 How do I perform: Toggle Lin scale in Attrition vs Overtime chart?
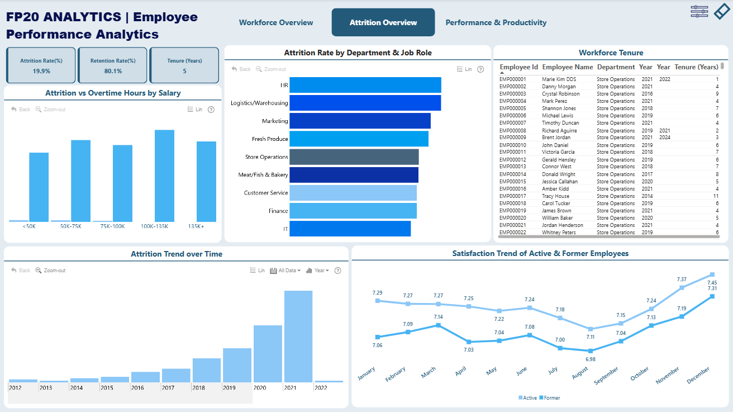click(x=194, y=110)
